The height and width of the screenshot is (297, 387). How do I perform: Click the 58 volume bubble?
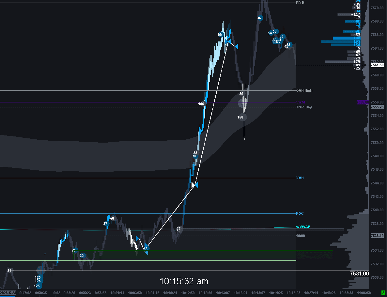275,31
